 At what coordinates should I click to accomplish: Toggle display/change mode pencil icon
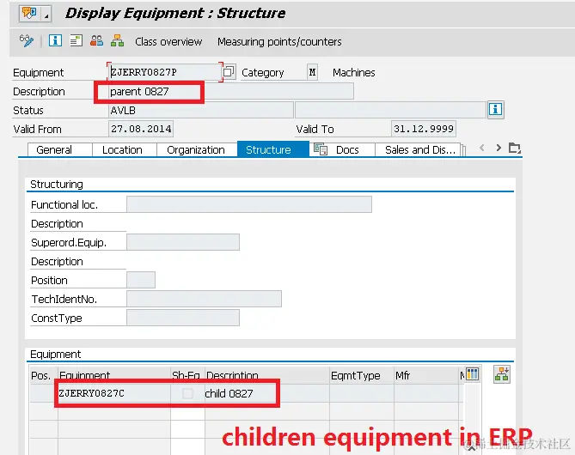point(27,40)
